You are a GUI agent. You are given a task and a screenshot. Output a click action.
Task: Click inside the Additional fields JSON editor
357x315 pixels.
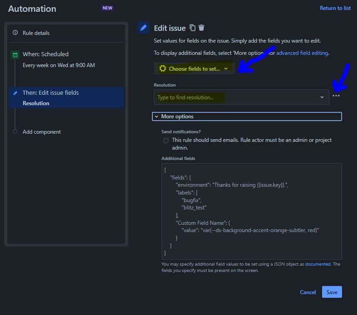tap(252, 211)
